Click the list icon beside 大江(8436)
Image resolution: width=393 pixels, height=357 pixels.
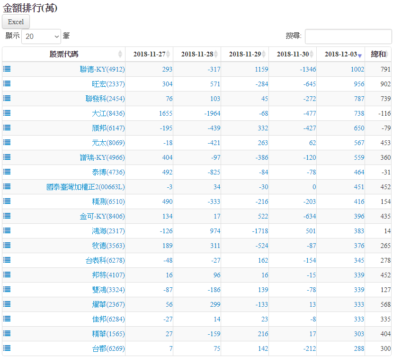pos(7,113)
